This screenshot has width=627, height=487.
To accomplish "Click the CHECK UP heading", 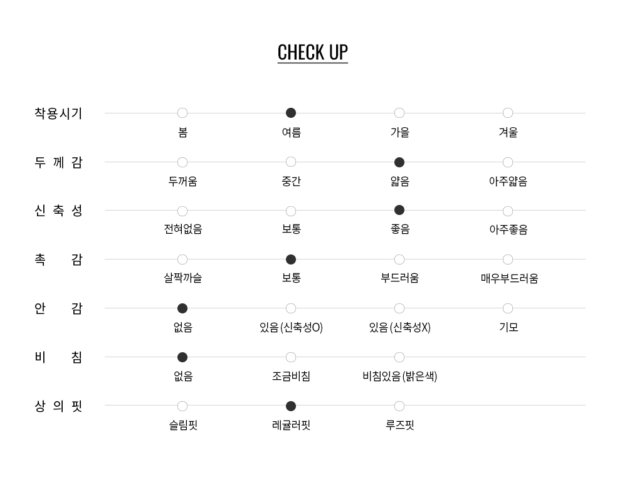I will tap(312, 52).
